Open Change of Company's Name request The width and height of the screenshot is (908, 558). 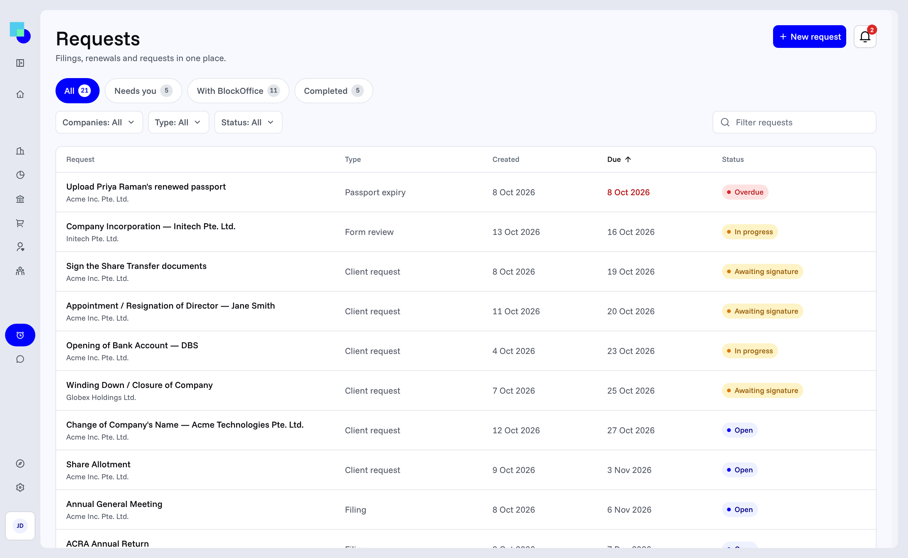tap(466, 430)
